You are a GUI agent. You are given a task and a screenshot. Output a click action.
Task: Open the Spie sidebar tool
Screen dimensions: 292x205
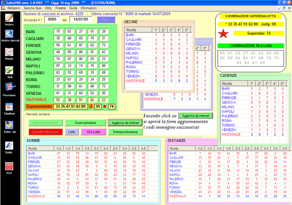coord(9,71)
